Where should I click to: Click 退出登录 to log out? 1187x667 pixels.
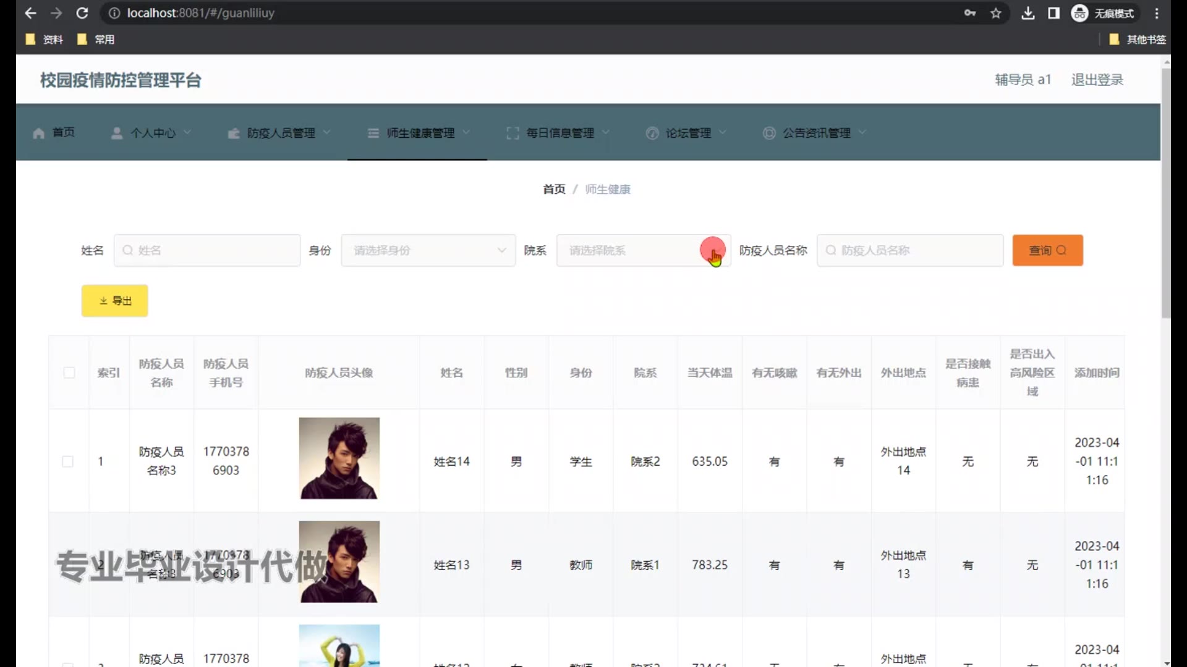coord(1097,80)
